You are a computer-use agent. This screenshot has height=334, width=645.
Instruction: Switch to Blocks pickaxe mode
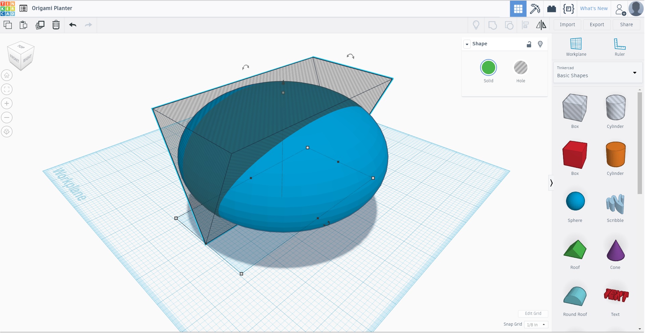(535, 9)
